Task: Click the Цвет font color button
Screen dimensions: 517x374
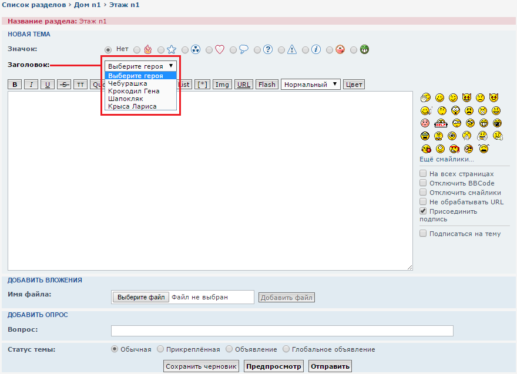Action: click(x=354, y=85)
